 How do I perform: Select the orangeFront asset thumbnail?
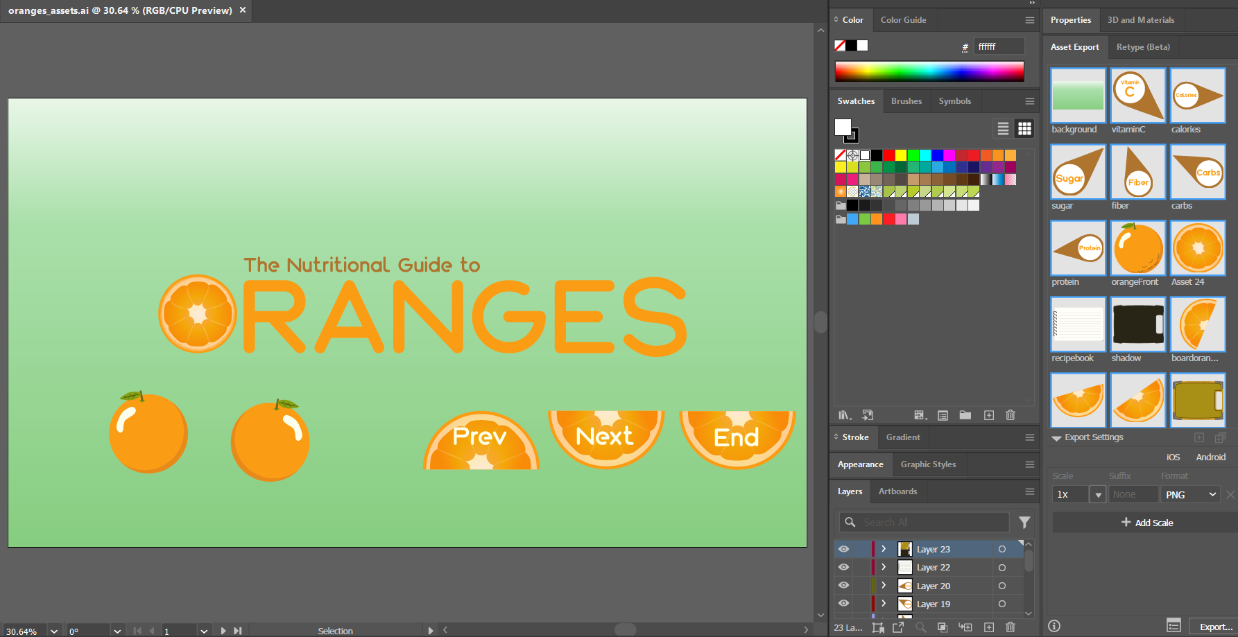tap(1137, 248)
